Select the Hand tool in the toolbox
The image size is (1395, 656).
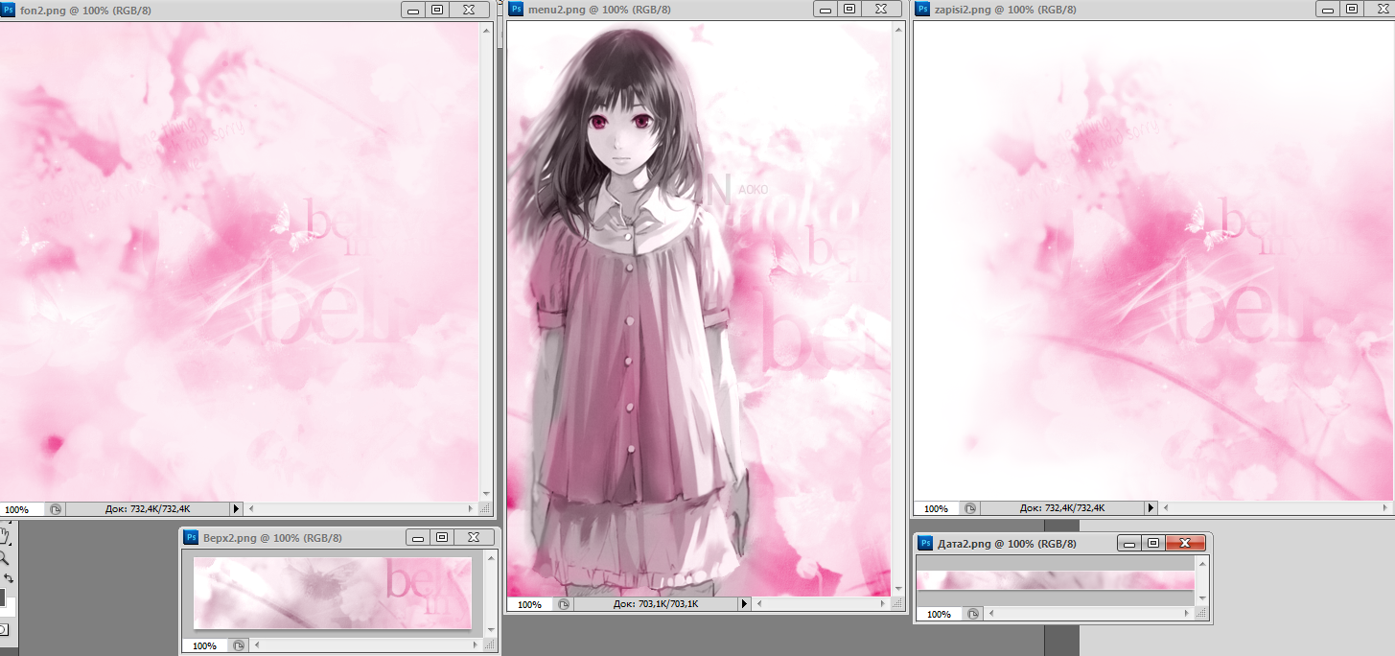pos(4,534)
